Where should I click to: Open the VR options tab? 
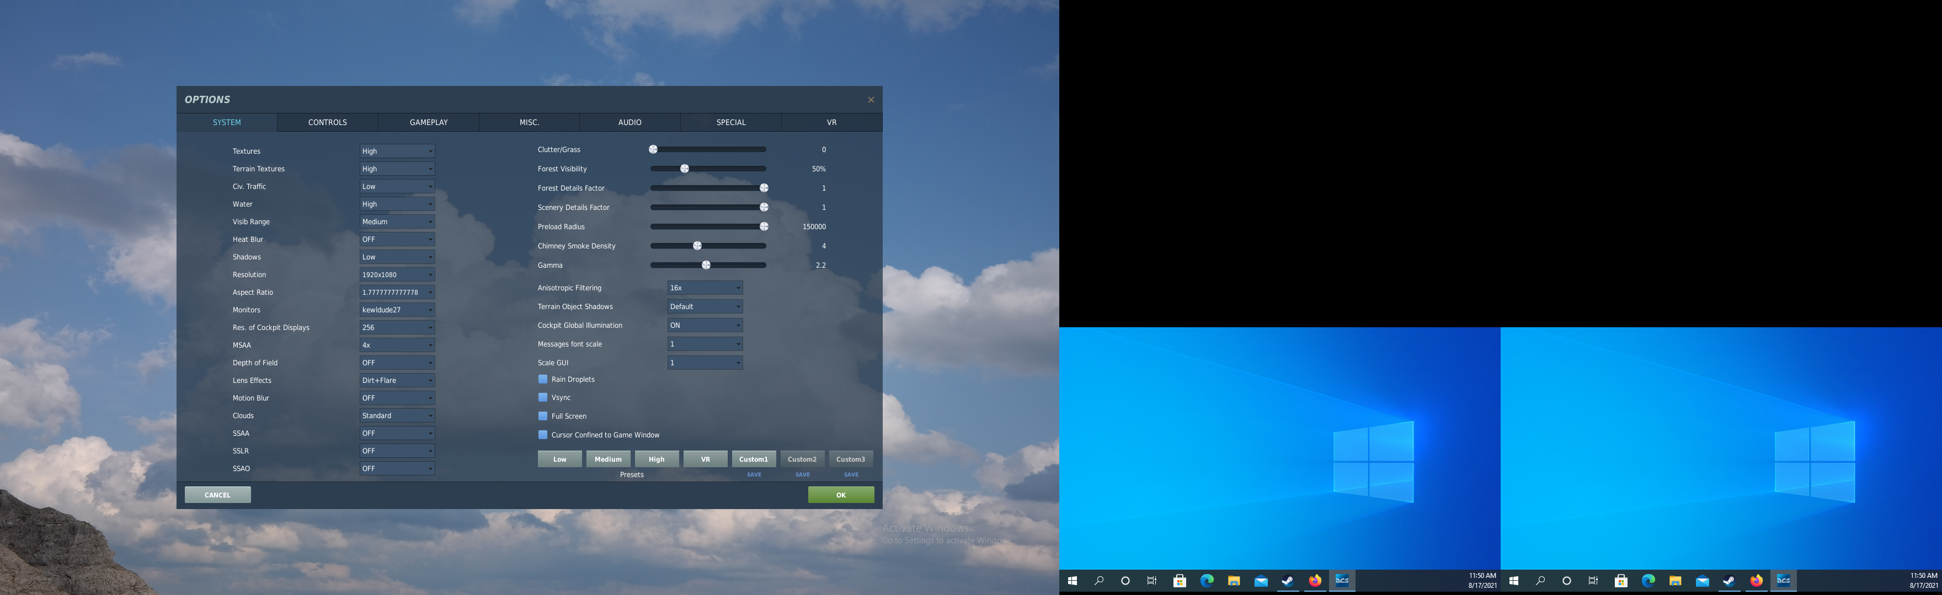pyautogui.click(x=831, y=122)
